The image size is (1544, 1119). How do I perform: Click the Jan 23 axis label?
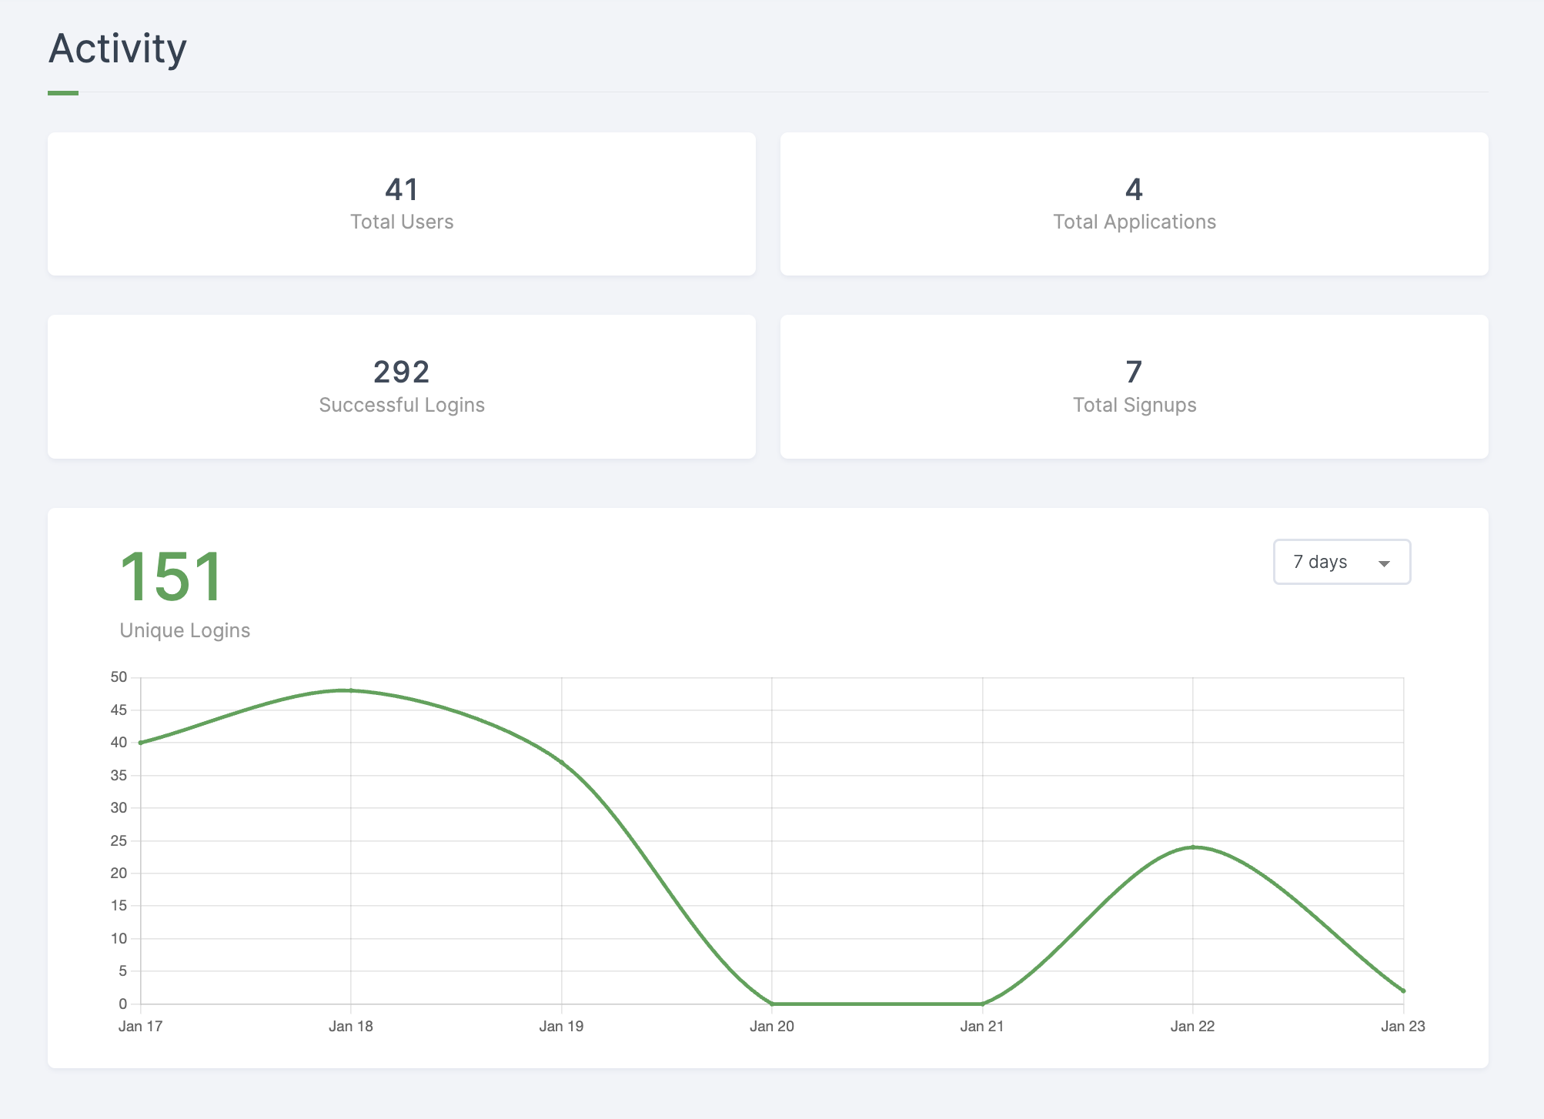pos(1403,1026)
